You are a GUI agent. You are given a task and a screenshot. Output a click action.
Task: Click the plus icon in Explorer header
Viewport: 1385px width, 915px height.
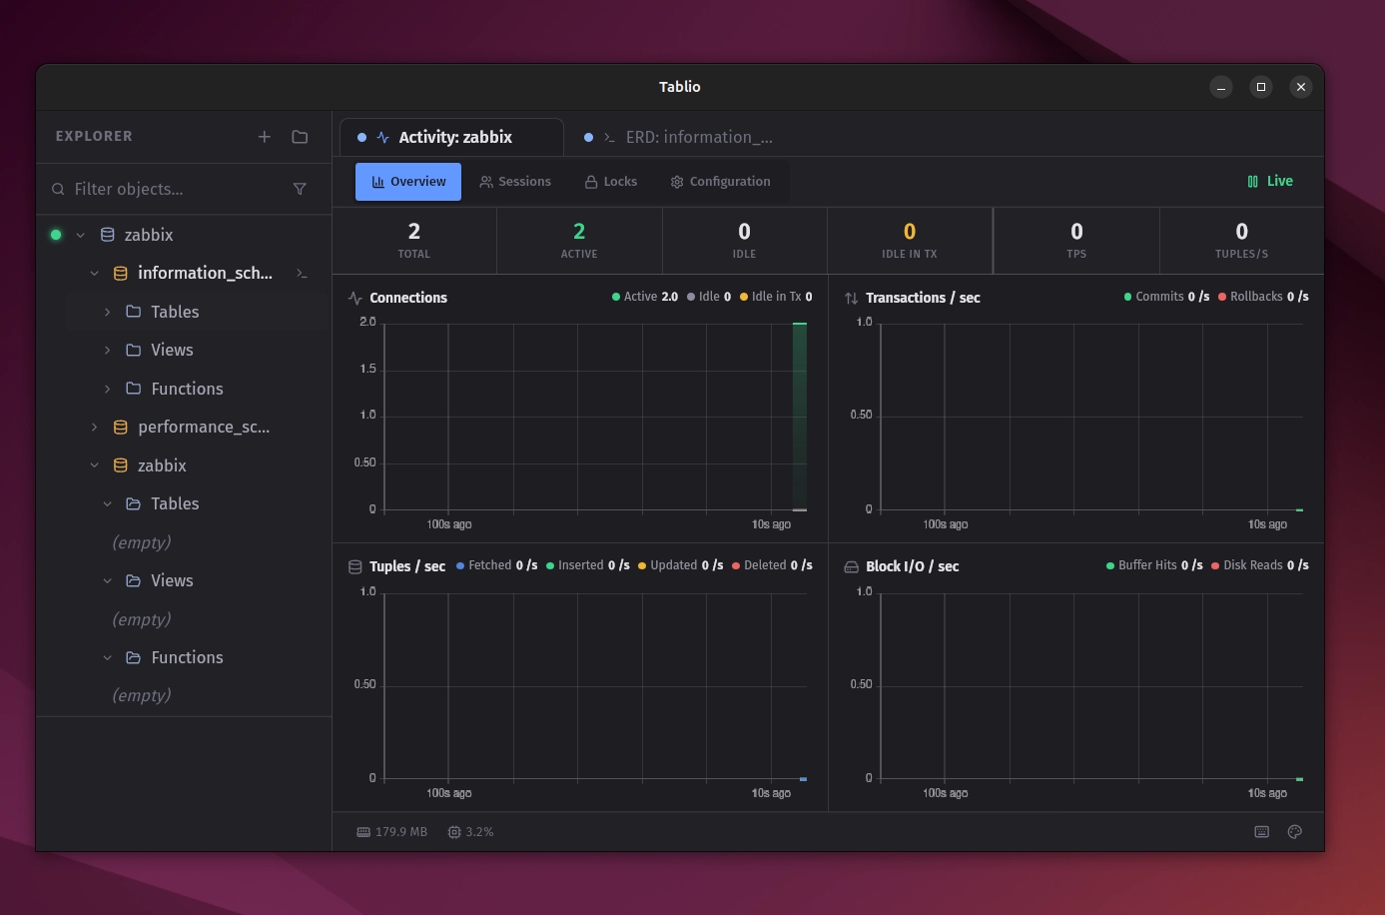(x=264, y=137)
